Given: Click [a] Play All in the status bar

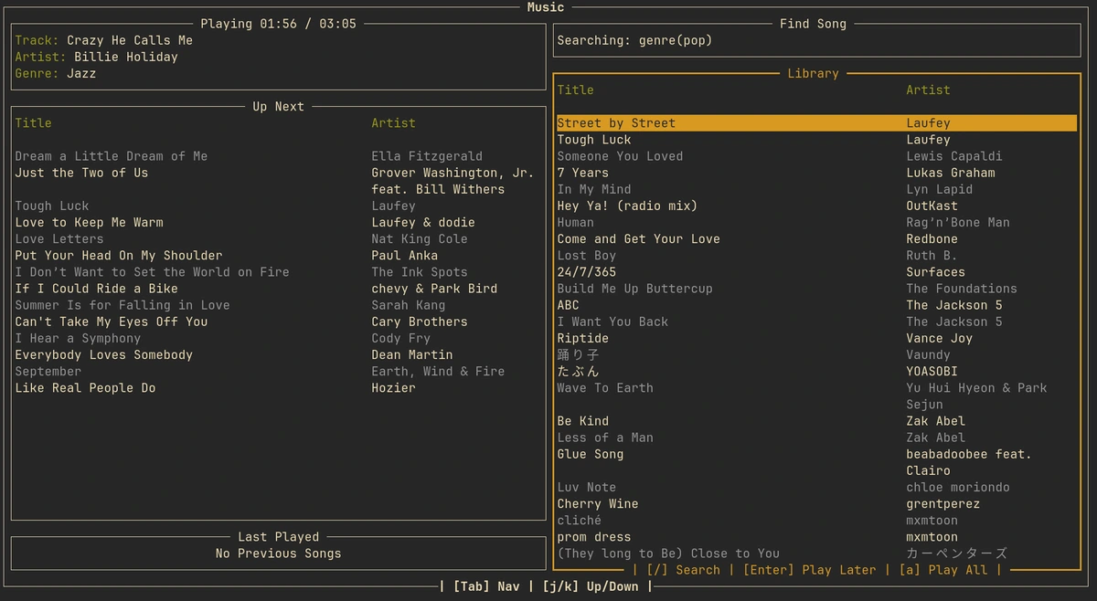Looking at the screenshot, I should click(943, 569).
